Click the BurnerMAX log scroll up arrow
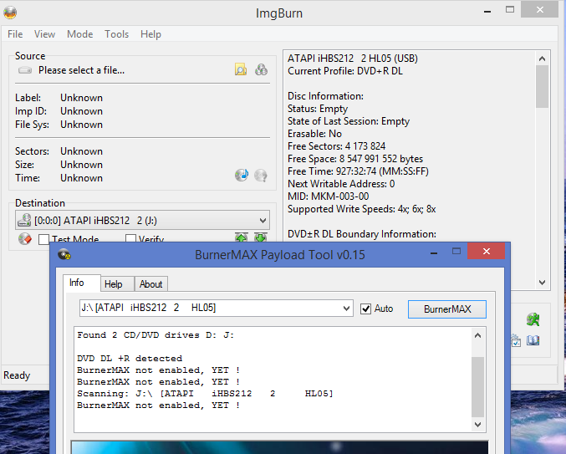This screenshot has width=566, height=454. pos(477,335)
